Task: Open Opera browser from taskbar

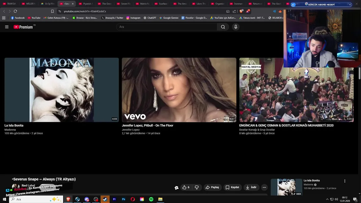Action: pos(133,199)
